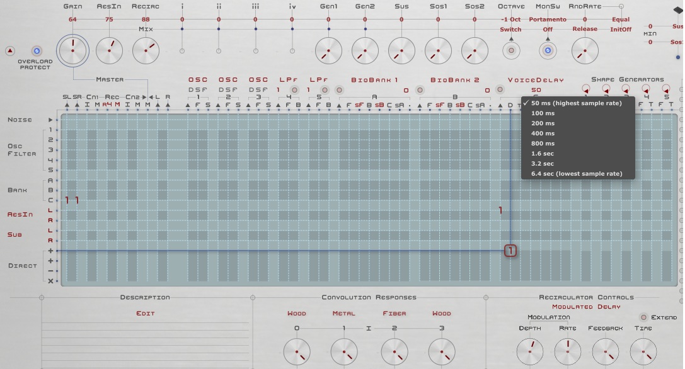Click the VoiceDelay label
Viewport: 685px width, 369px height.
(x=536, y=80)
